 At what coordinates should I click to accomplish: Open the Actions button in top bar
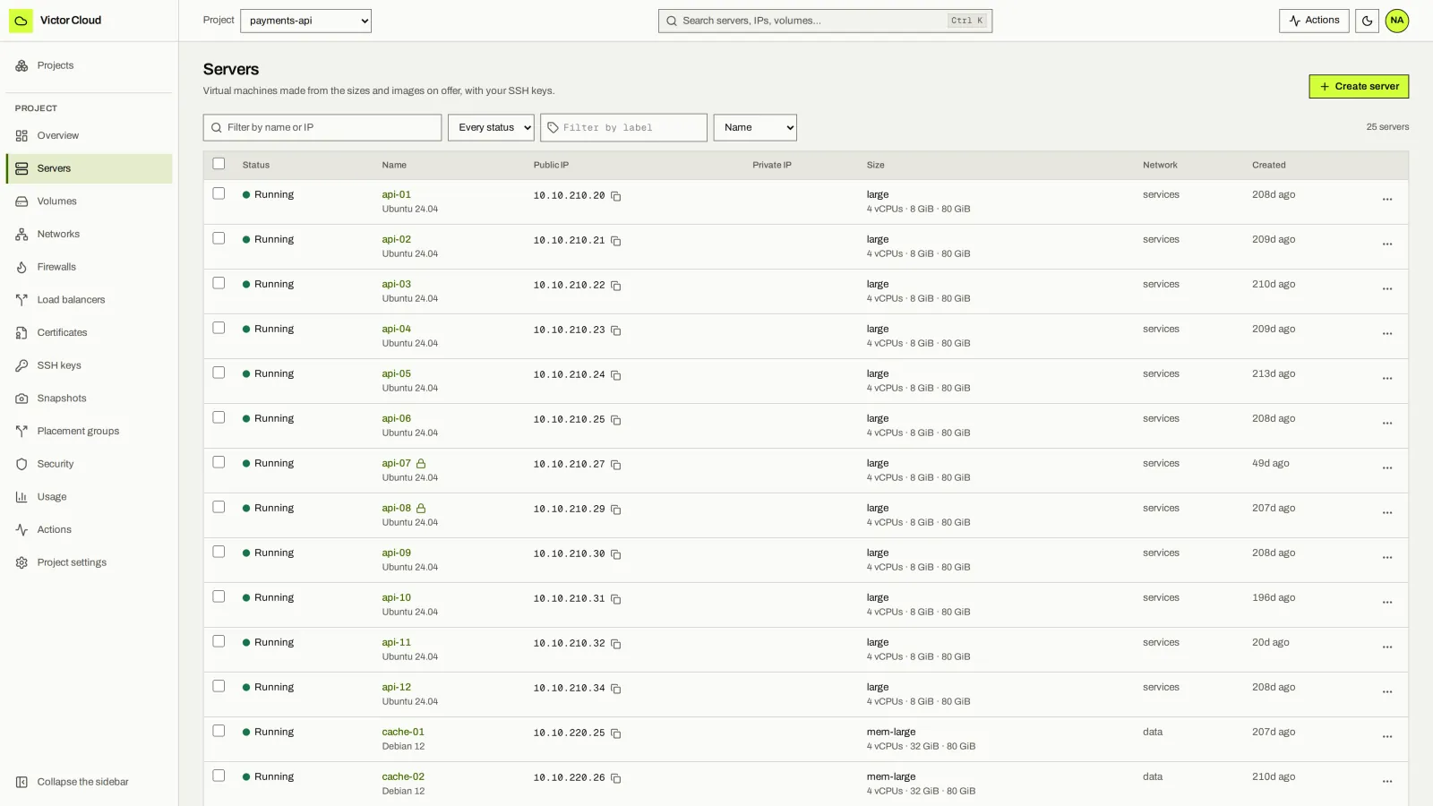pos(1314,21)
